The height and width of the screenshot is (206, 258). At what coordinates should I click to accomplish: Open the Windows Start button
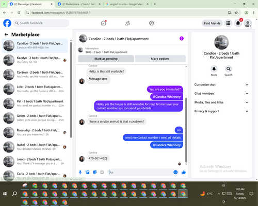coord(5,194)
